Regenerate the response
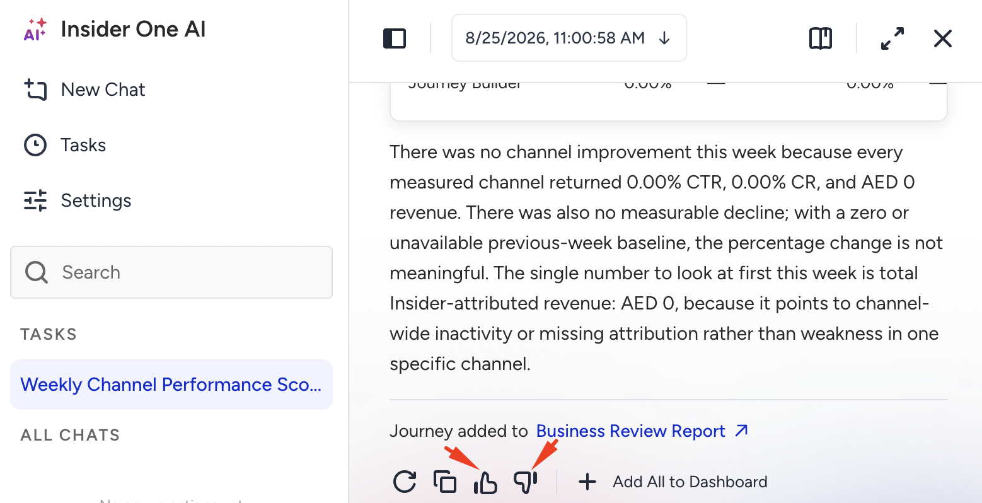The height and width of the screenshot is (503, 982). click(x=405, y=482)
